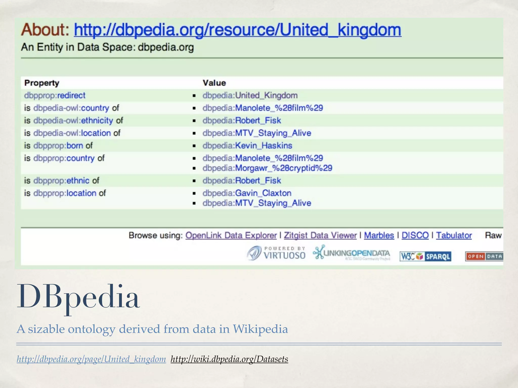Image resolution: width=518 pixels, height=388 pixels.
Task: Click the Powered by Virtuoso logo
Action: click(276, 253)
